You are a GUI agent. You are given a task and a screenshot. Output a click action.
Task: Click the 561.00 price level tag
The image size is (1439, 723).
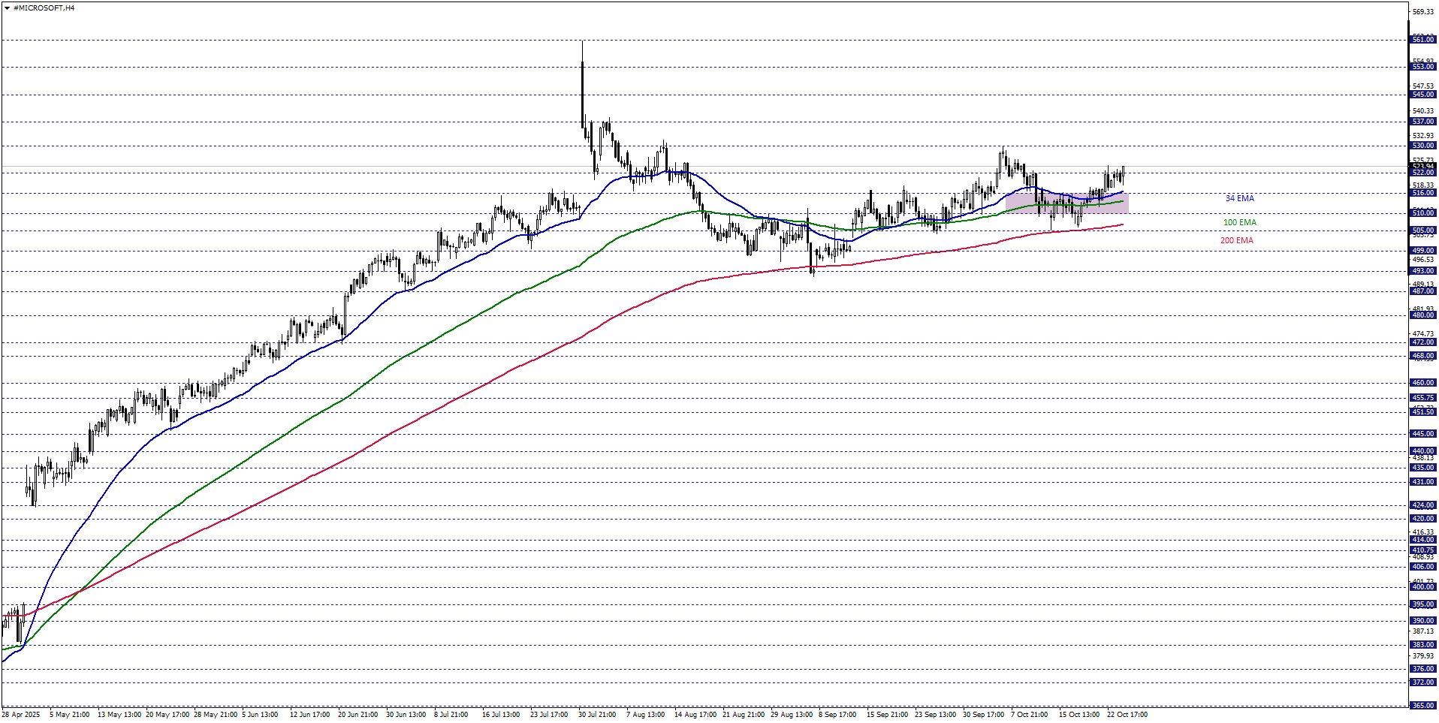pos(1422,40)
